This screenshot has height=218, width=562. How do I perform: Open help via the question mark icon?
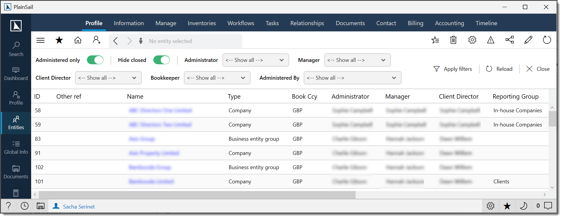(9, 206)
